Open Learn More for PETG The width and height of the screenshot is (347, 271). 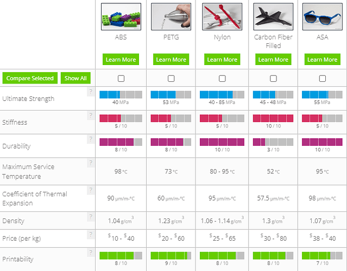click(171, 60)
